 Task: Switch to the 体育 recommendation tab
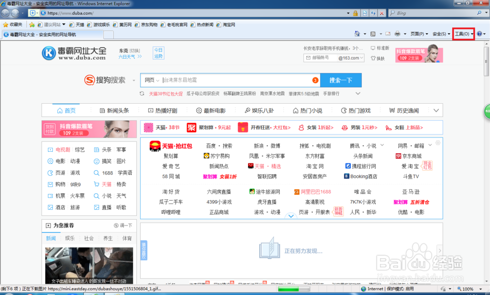(126, 238)
